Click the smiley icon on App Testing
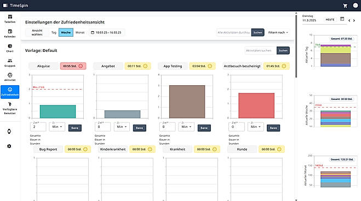Image resolution: width=361 pixels, height=201 pixels. 210,66
